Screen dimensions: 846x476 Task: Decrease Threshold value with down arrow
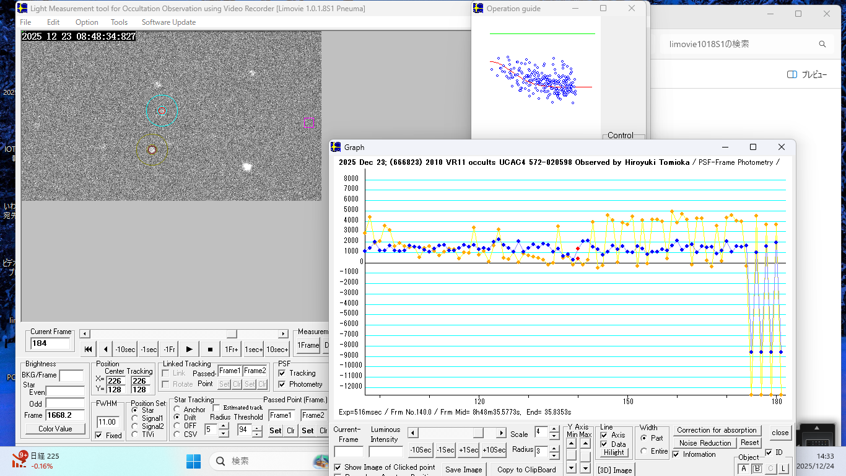click(256, 434)
